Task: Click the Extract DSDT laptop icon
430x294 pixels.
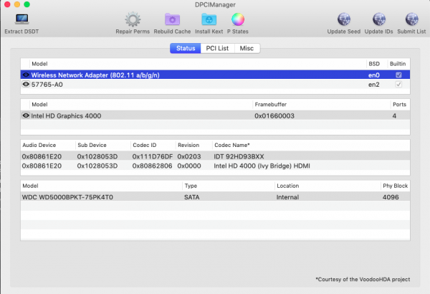Action: point(21,19)
